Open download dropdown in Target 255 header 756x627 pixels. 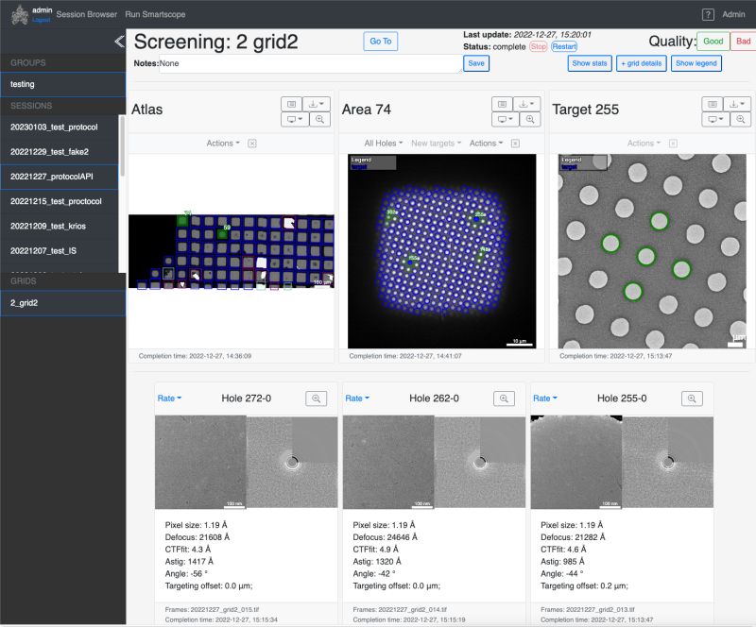(x=737, y=104)
